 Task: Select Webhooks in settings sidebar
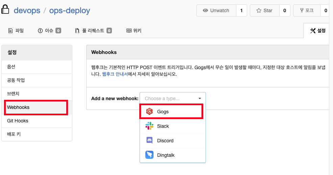tap(37, 108)
